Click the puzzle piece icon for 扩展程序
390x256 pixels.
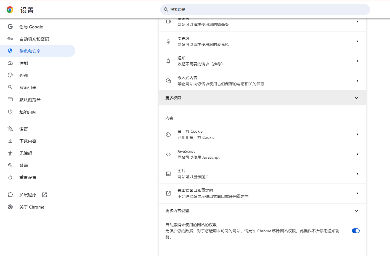(x=10, y=195)
